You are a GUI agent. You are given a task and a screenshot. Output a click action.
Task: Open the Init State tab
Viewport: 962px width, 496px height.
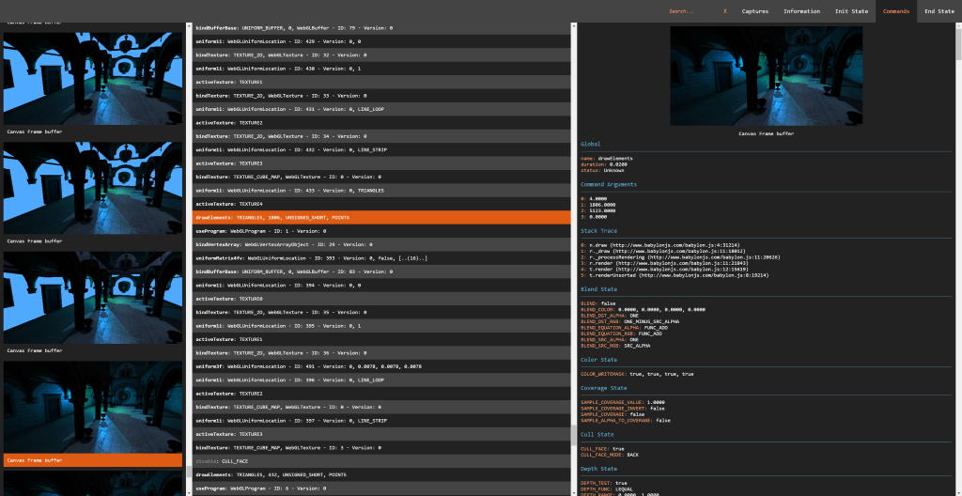click(x=851, y=11)
